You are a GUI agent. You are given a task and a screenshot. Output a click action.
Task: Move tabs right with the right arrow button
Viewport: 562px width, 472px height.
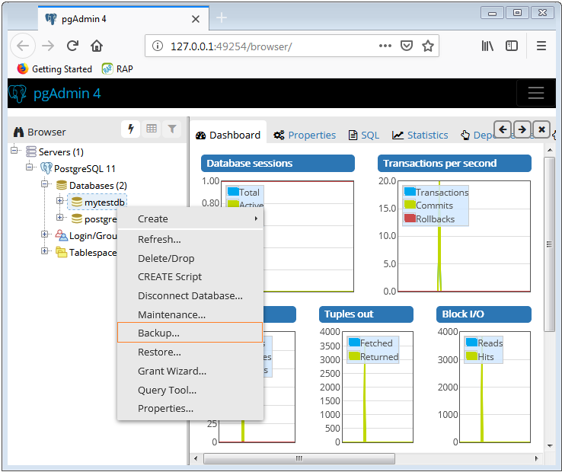pos(522,129)
